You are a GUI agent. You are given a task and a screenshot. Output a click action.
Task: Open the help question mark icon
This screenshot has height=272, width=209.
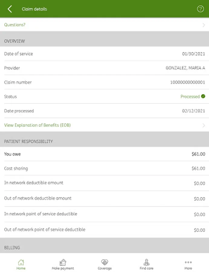200,9
